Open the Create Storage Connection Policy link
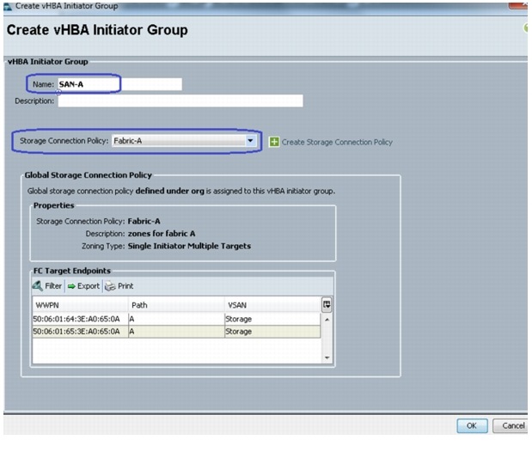 pos(337,142)
